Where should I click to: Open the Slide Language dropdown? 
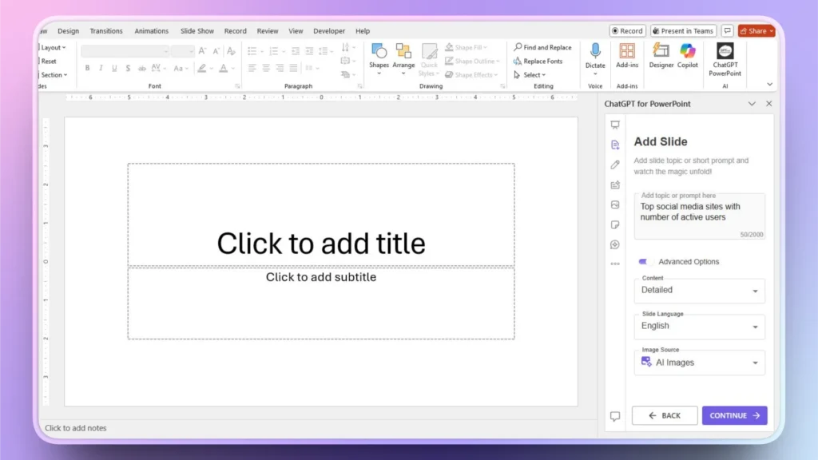coord(699,327)
